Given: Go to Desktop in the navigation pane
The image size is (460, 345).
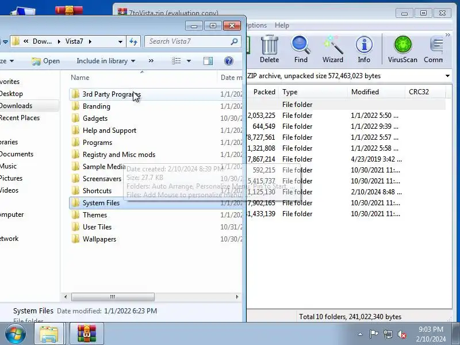Looking at the screenshot, I should (x=11, y=94).
